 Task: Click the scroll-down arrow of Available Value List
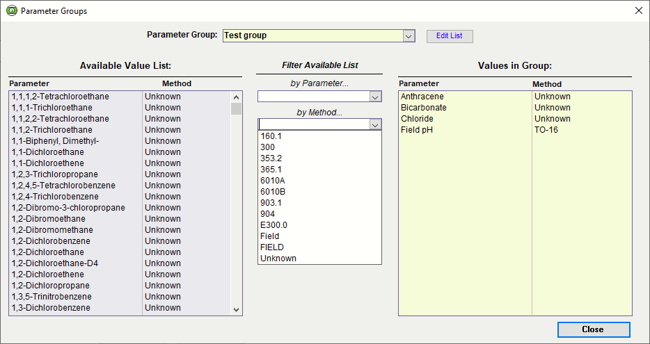click(x=237, y=310)
